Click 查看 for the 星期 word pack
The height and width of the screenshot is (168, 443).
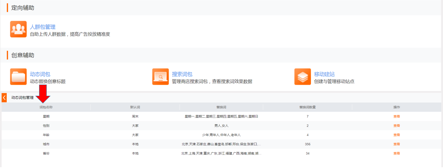(x=396, y=117)
